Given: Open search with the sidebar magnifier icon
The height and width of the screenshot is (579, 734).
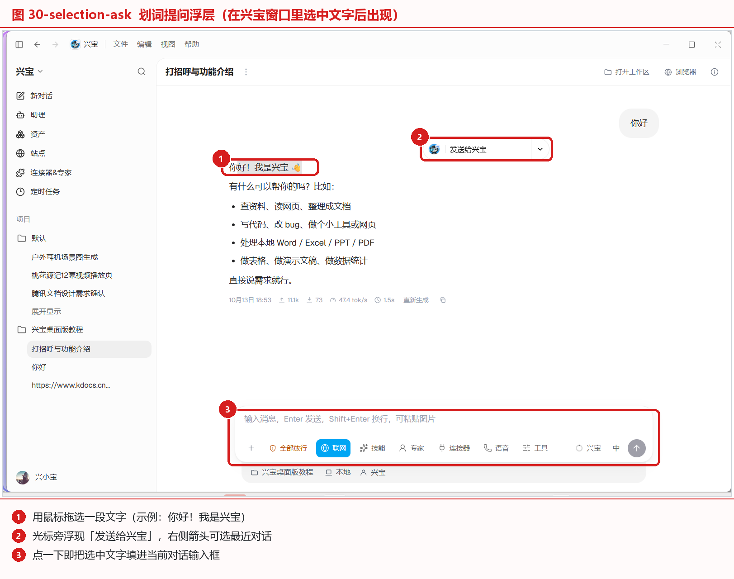Looking at the screenshot, I should click(x=142, y=71).
